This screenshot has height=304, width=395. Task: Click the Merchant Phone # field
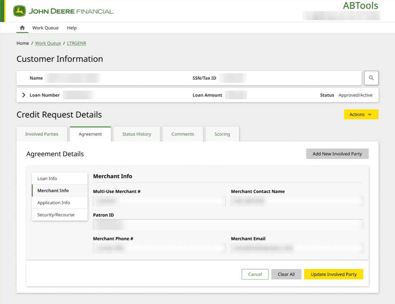coord(159,248)
